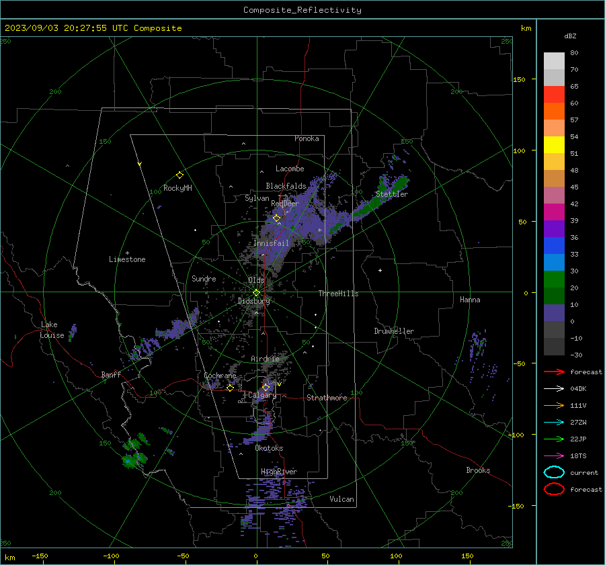Click the Brooks city label

(x=478, y=470)
